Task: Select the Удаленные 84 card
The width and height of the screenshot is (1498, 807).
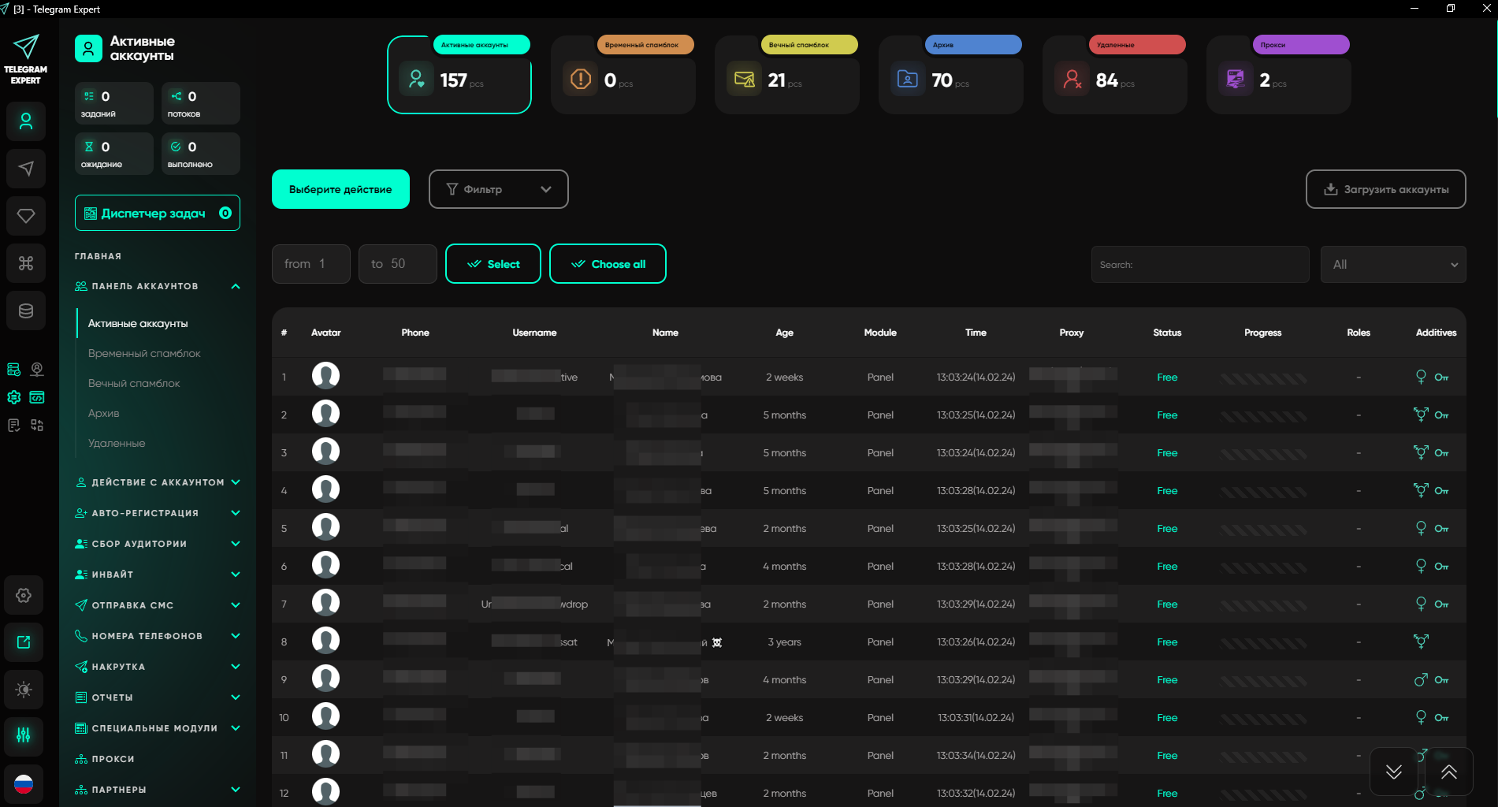Action: 1115,75
